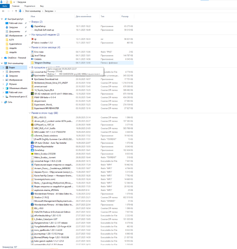237x249 pixels.
Task: Click voicechat-forge-1.16.5-2.5.36 jar icon
Action: pyautogui.click(x=32, y=161)
